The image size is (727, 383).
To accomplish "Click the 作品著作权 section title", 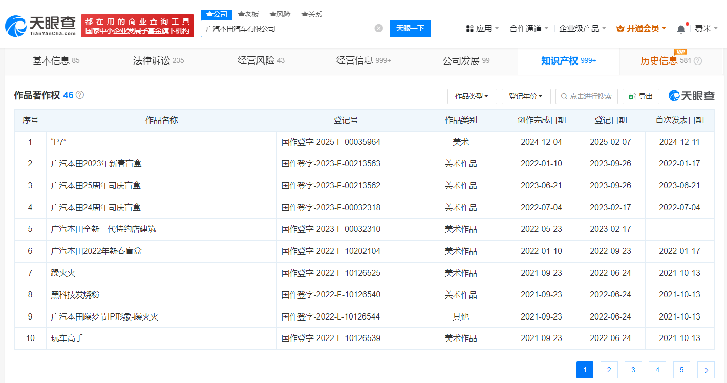I will click(x=36, y=95).
